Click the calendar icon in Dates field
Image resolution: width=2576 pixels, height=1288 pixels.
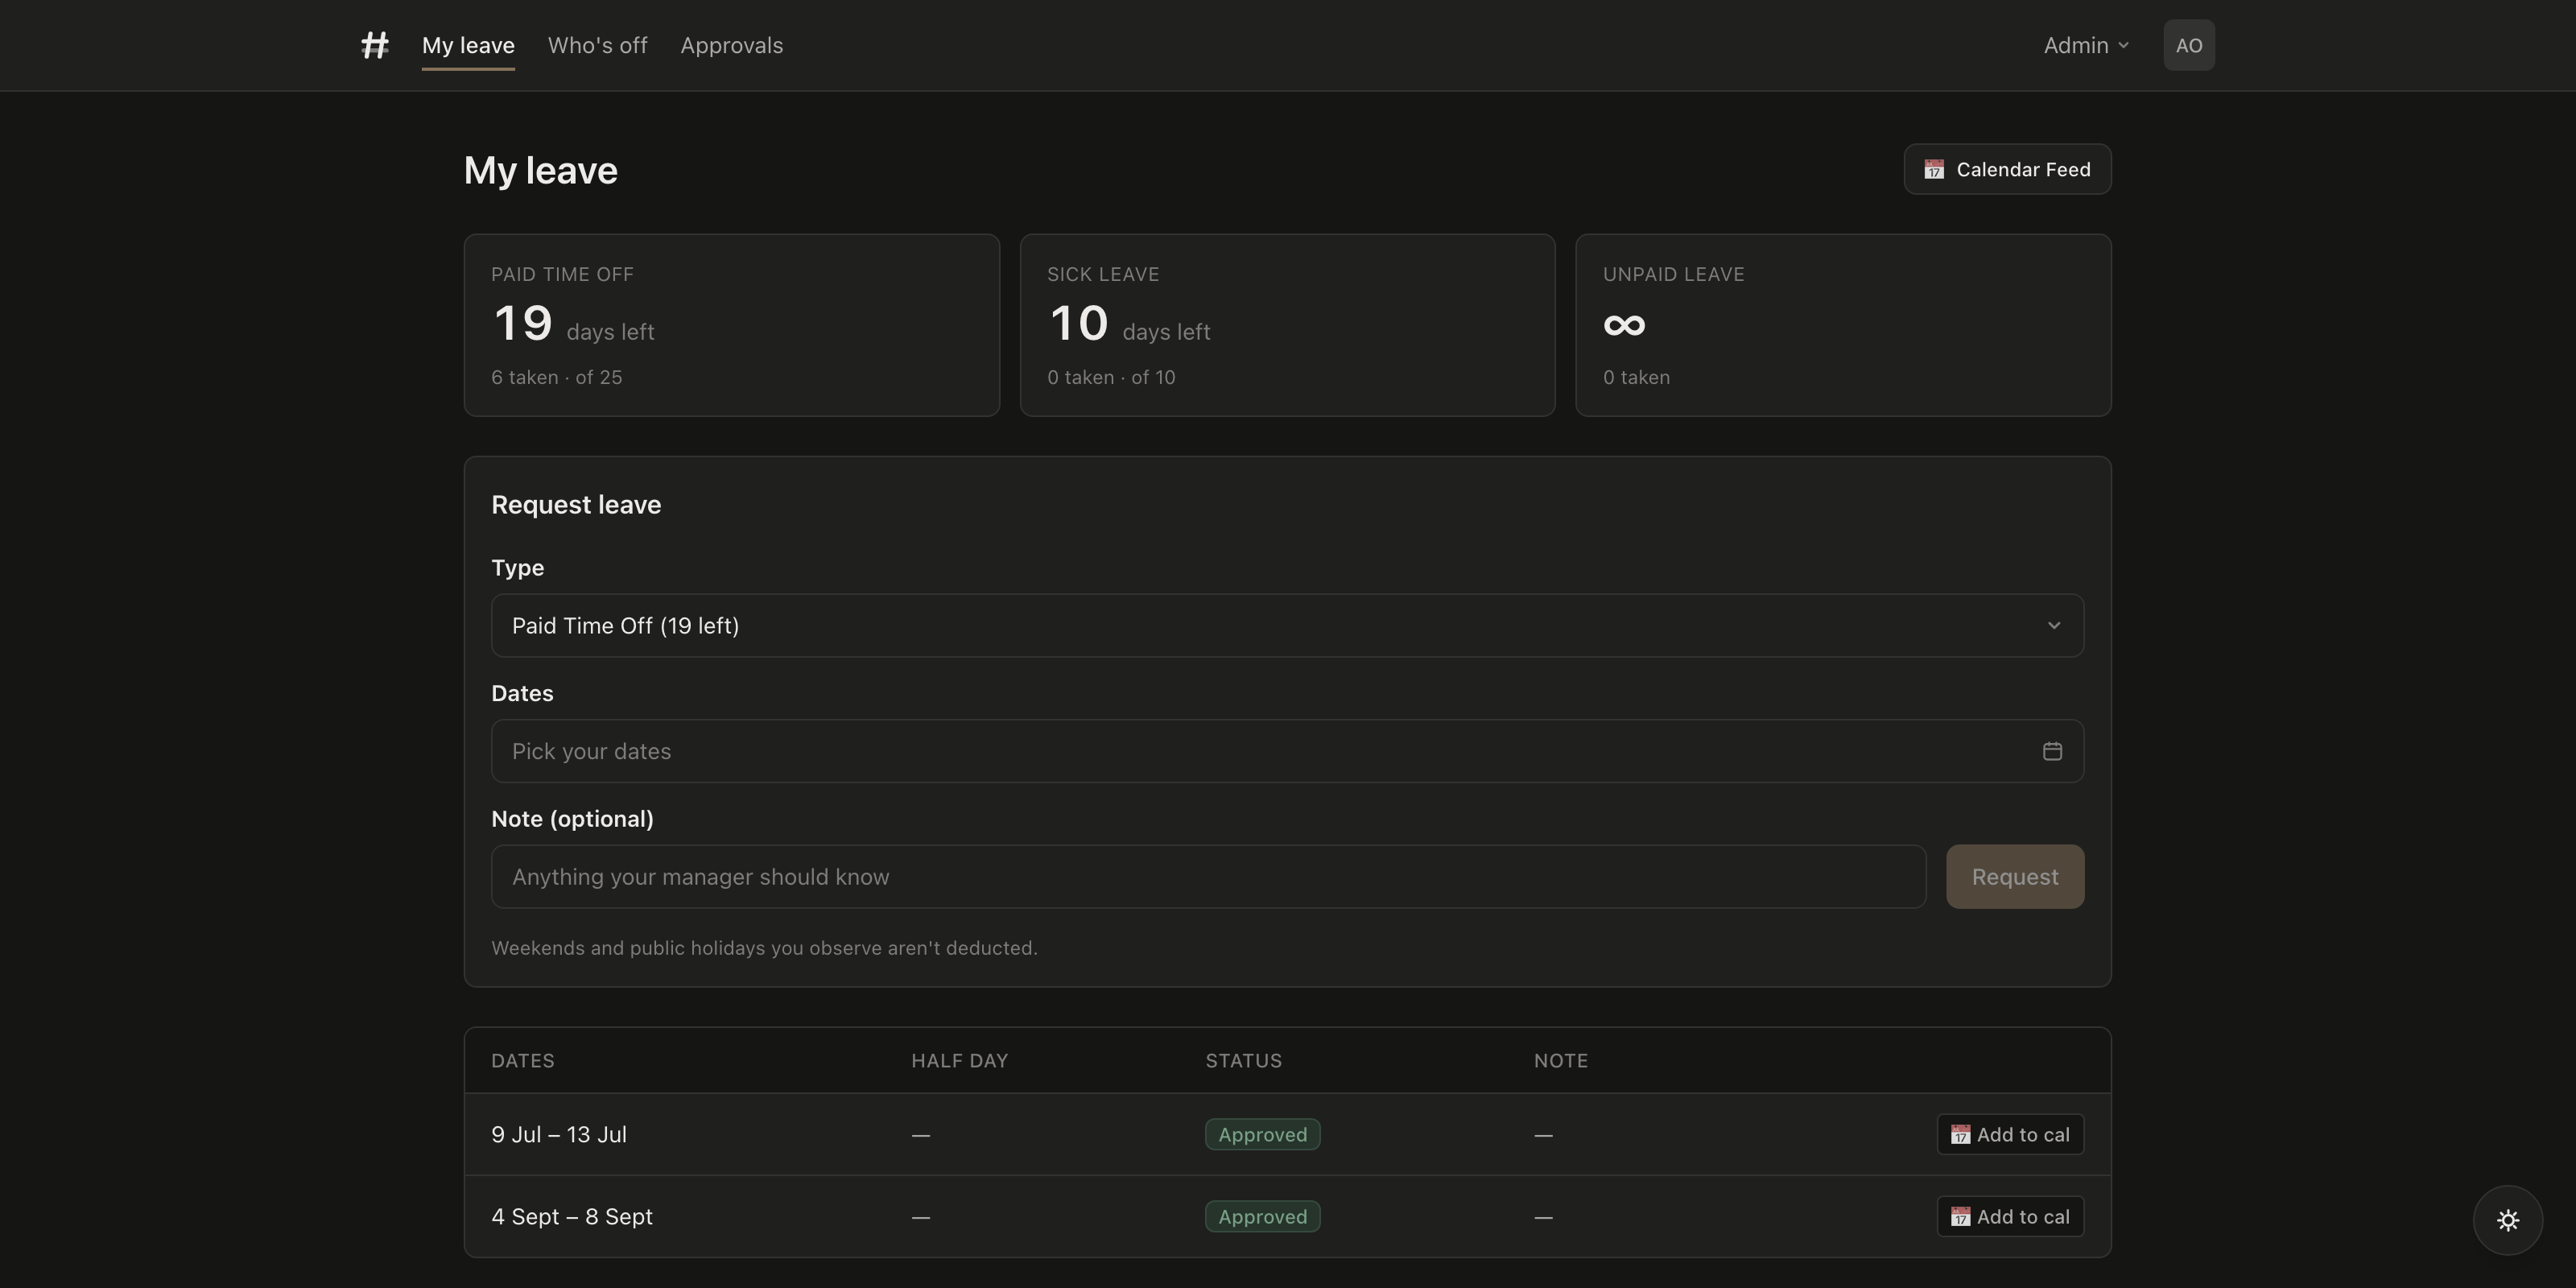click(x=2052, y=751)
